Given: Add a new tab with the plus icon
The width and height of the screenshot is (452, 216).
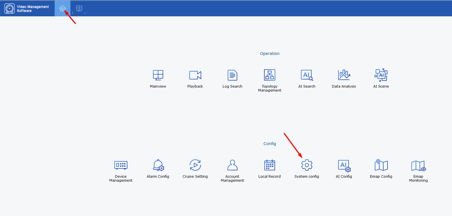Looking at the screenshot, I should pyautogui.click(x=85, y=13).
